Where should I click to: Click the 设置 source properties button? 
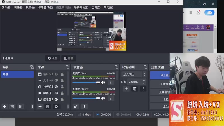click(52, 58)
